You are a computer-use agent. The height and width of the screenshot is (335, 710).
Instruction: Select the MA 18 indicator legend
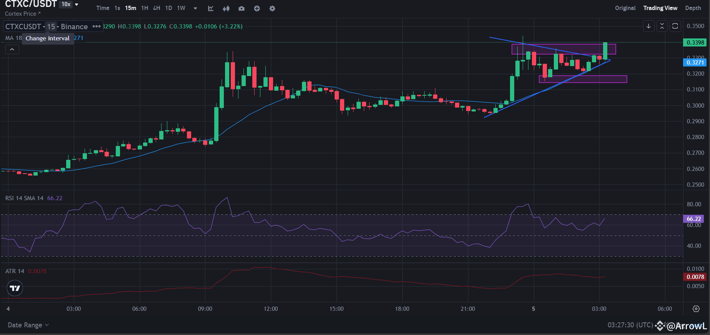[13, 38]
